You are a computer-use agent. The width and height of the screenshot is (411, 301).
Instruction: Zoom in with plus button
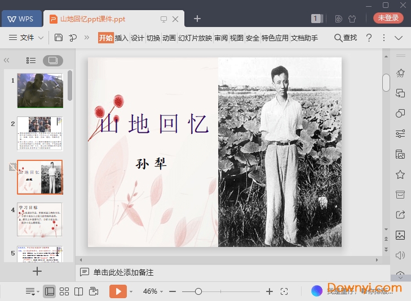point(269,291)
